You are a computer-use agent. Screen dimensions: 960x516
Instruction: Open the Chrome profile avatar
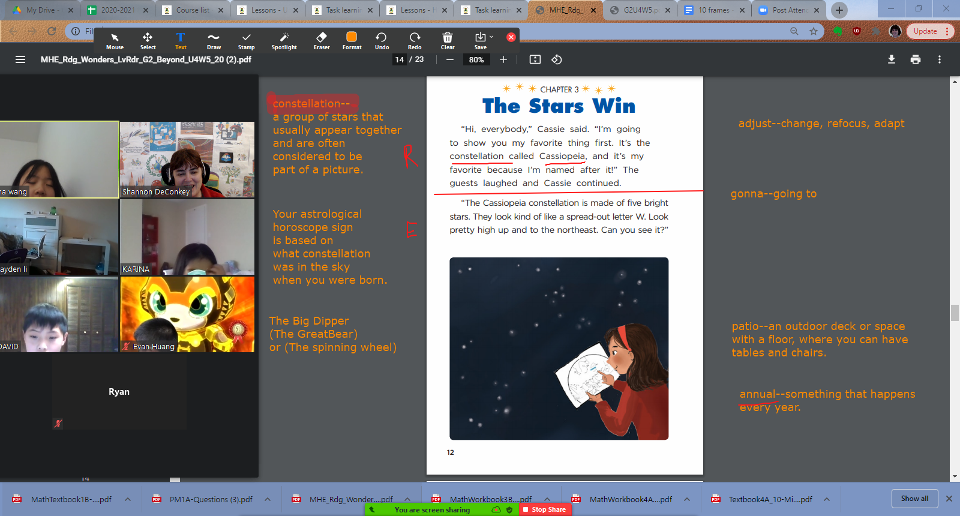click(x=895, y=31)
